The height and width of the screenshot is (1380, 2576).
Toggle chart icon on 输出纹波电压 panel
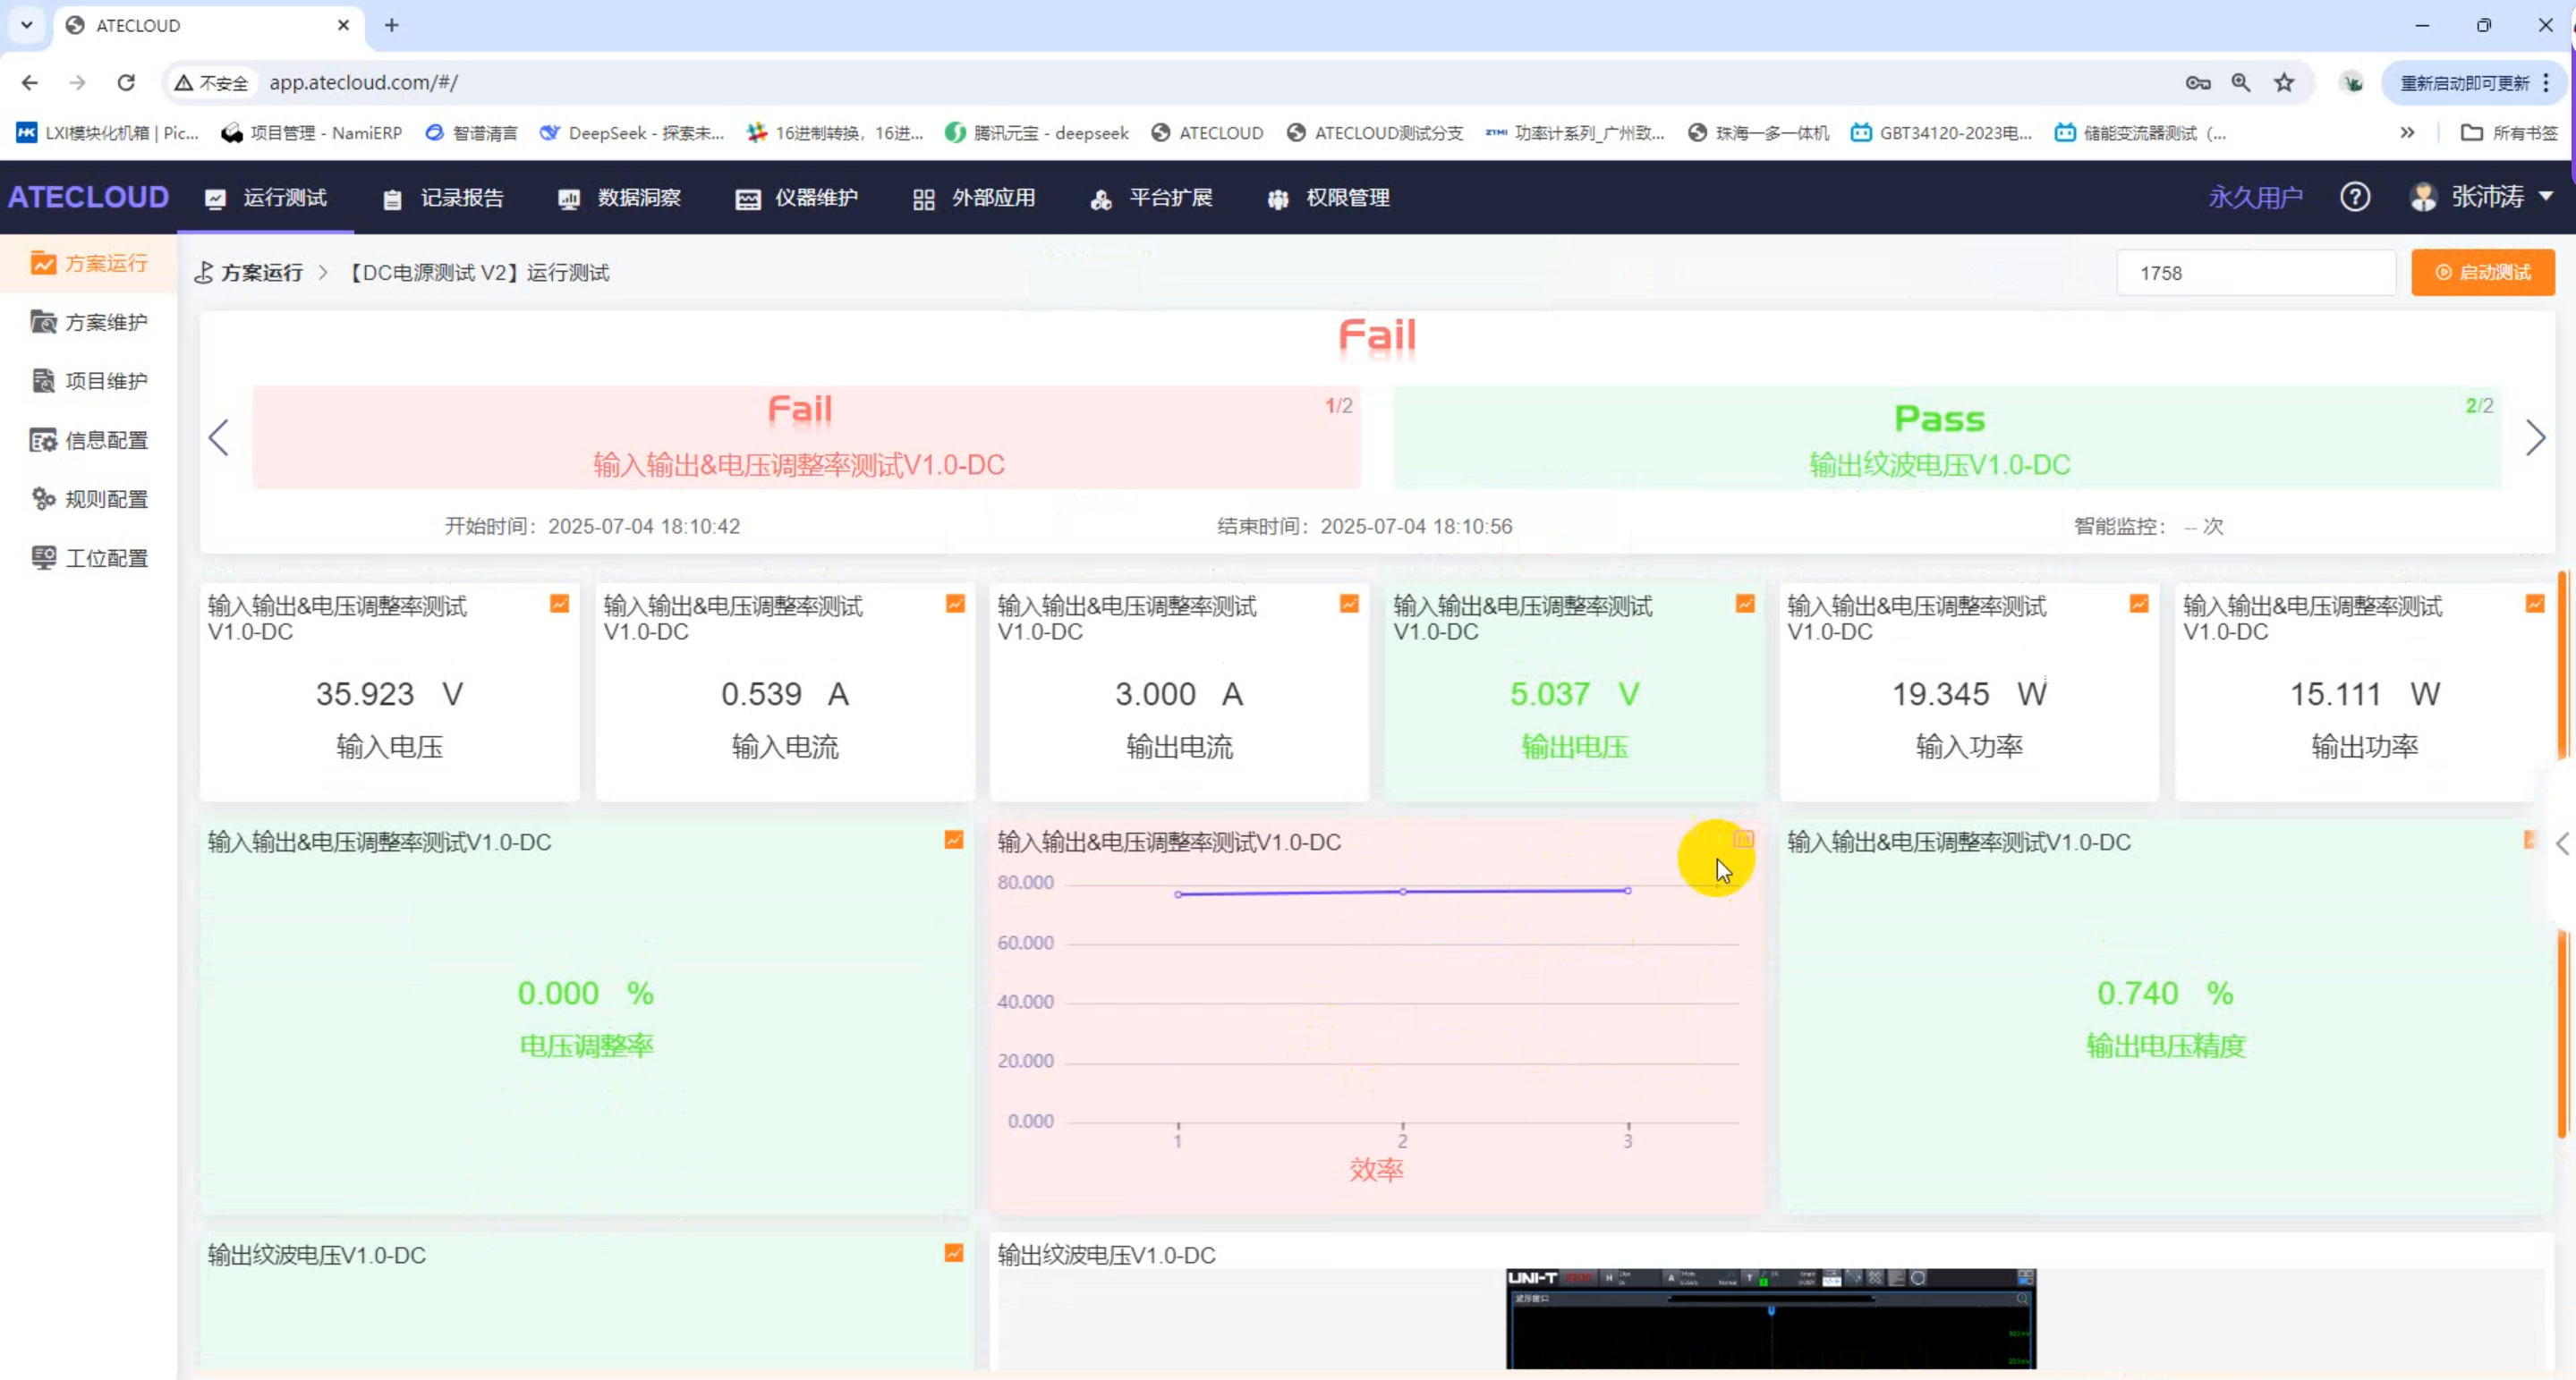[954, 1252]
